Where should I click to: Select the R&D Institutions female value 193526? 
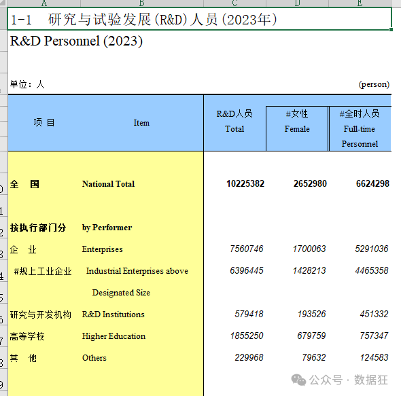point(311,314)
